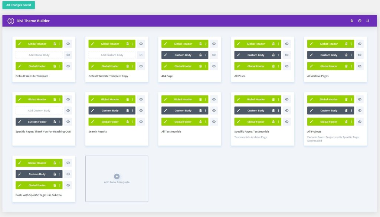This screenshot has width=380, height=217.
Task: Delete Global Footer in Default Website Template Copy
Action: tap(128, 66)
